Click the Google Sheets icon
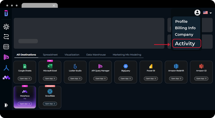 click(25, 66)
